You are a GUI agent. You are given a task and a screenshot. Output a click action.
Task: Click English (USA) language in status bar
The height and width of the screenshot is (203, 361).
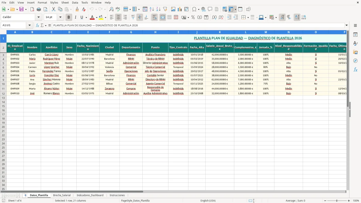point(208,201)
